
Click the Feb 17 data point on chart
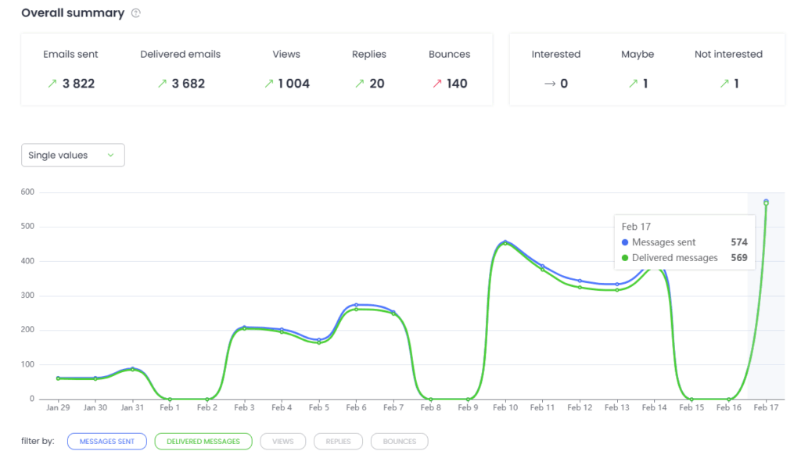pyautogui.click(x=766, y=202)
